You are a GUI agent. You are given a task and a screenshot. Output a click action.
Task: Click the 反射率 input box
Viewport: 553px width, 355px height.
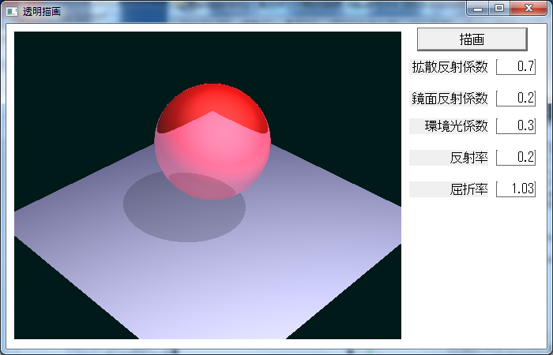tap(516, 158)
